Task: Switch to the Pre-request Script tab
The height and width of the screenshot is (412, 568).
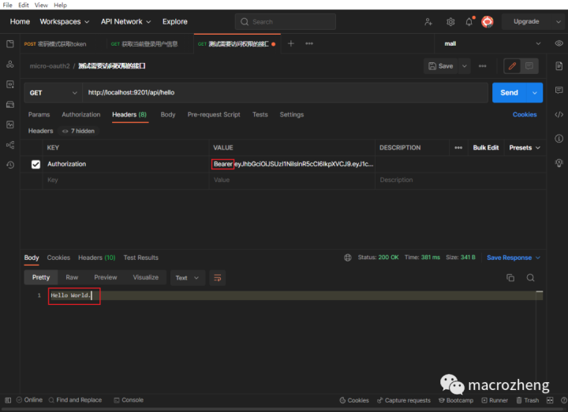Action: pyautogui.click(x=214, y=115)
